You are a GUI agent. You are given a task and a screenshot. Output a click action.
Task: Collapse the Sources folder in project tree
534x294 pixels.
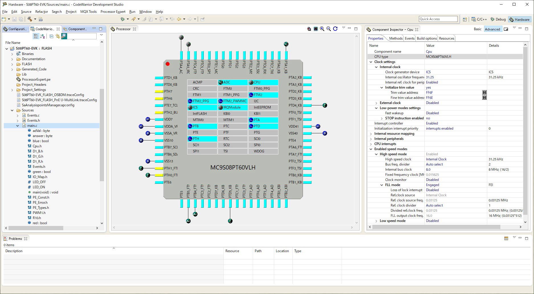click(x=12, y=110)
